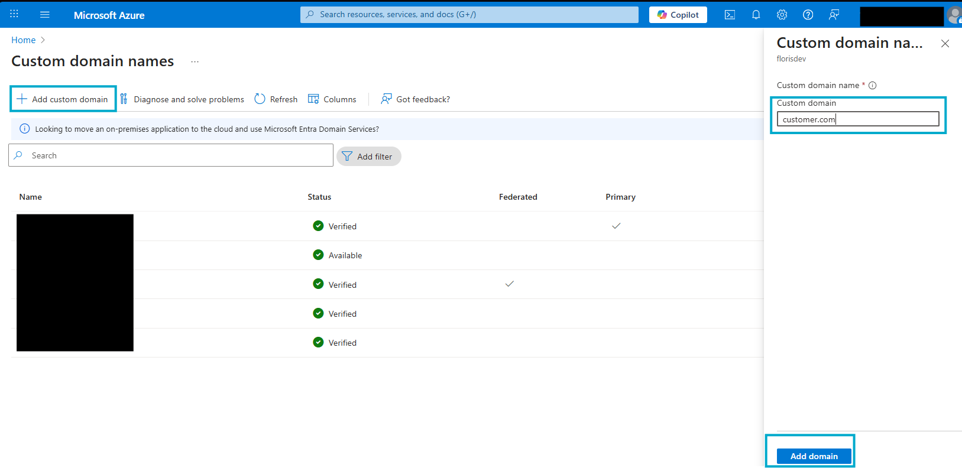The width and height of the screenshot is (962, 468).
Task: Open the ellipsis menu beside page title
Action: tap(195, 61)
